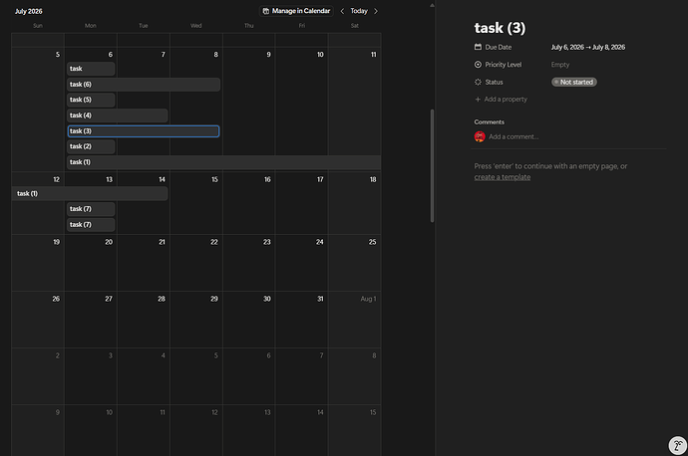The width and height of the screenshot is (688, 456).
Task: Select day 31 in the calendar
Action: click(320, 299)
